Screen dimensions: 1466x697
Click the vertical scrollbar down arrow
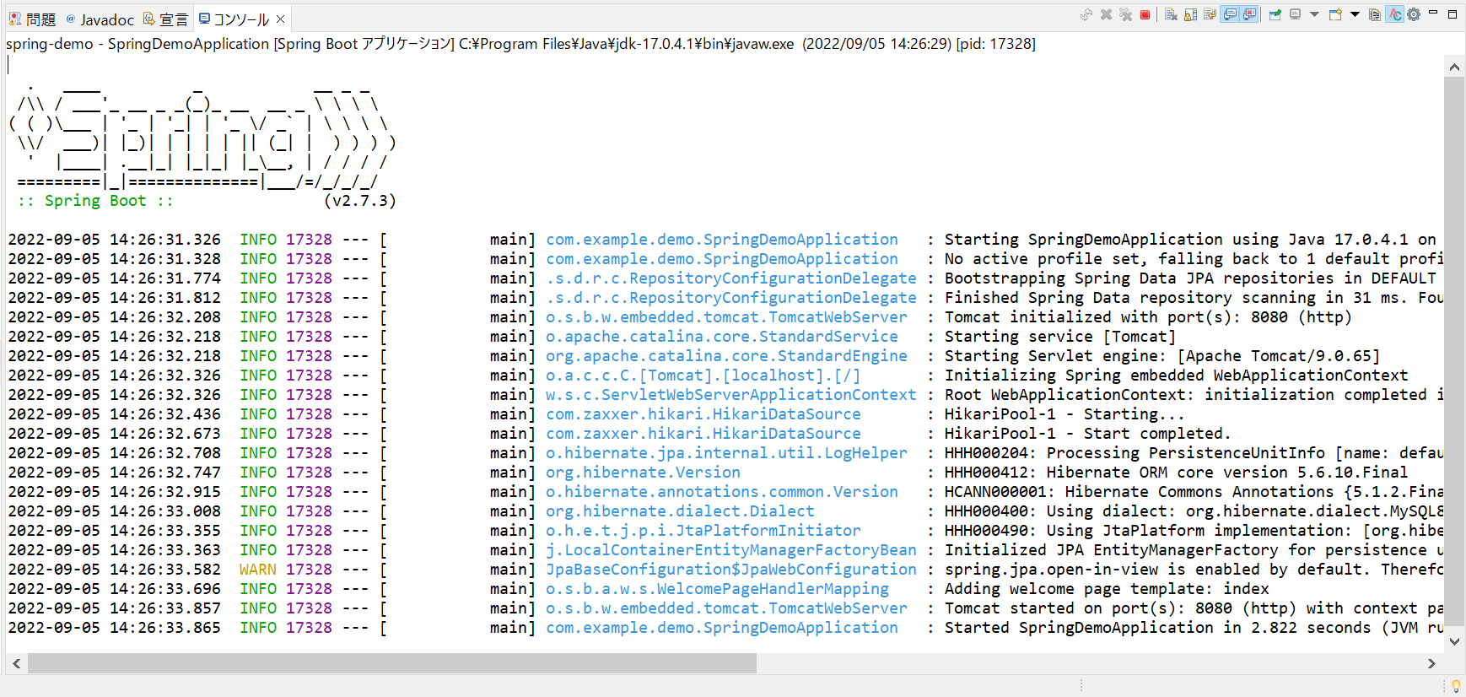point(1454,641)
